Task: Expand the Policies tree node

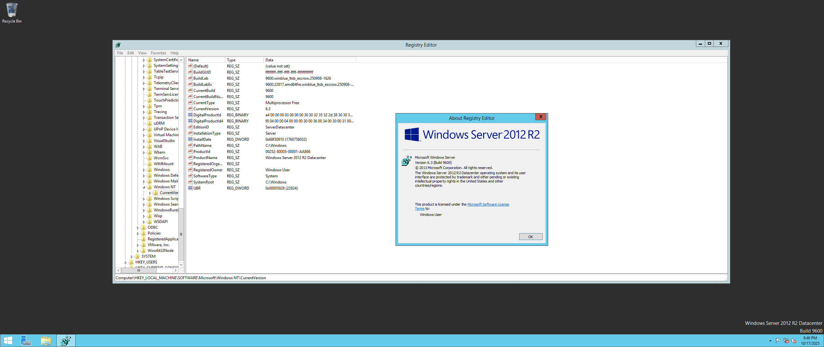Action: [138, 234]
